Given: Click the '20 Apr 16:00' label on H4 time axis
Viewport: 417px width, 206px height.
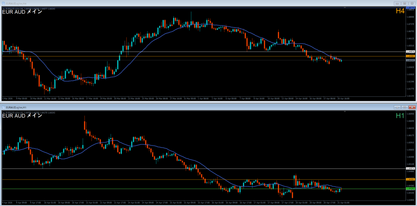Looking at the screenshot, I should pos(343,98).
